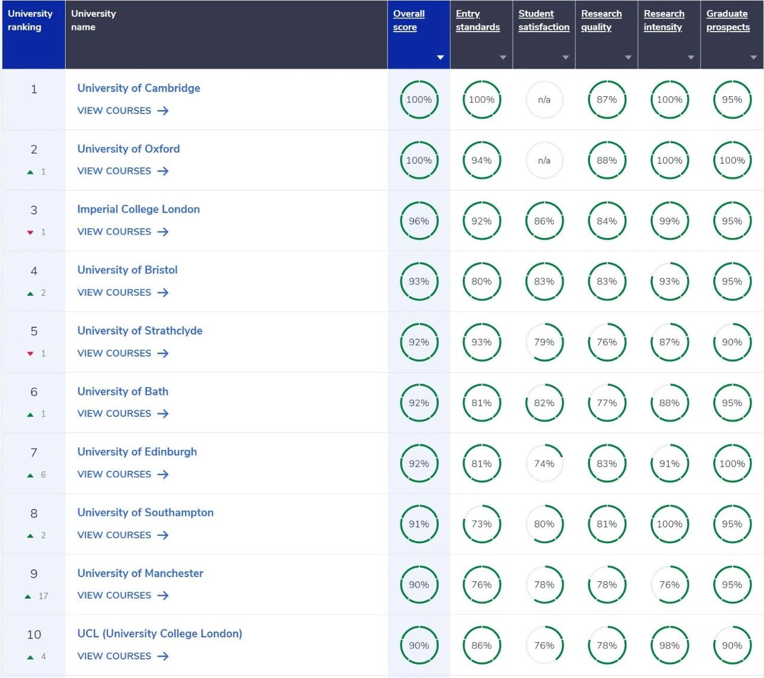View courses for University of Edinburgh
The height and width of the screenshot is (678, 764).
(x=114, y=474)
